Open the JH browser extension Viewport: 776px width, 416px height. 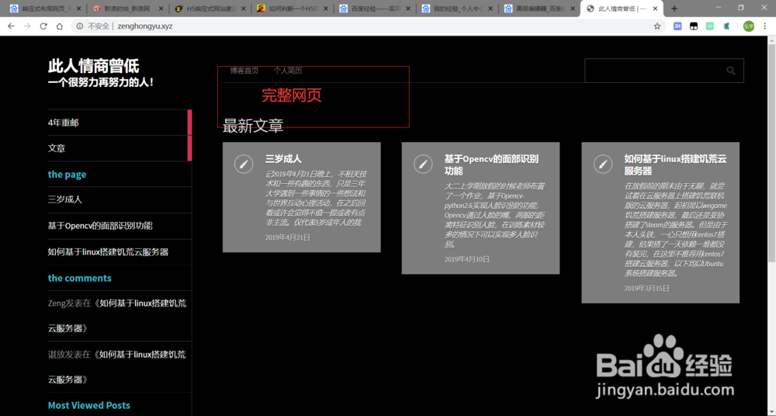point(677,26)
